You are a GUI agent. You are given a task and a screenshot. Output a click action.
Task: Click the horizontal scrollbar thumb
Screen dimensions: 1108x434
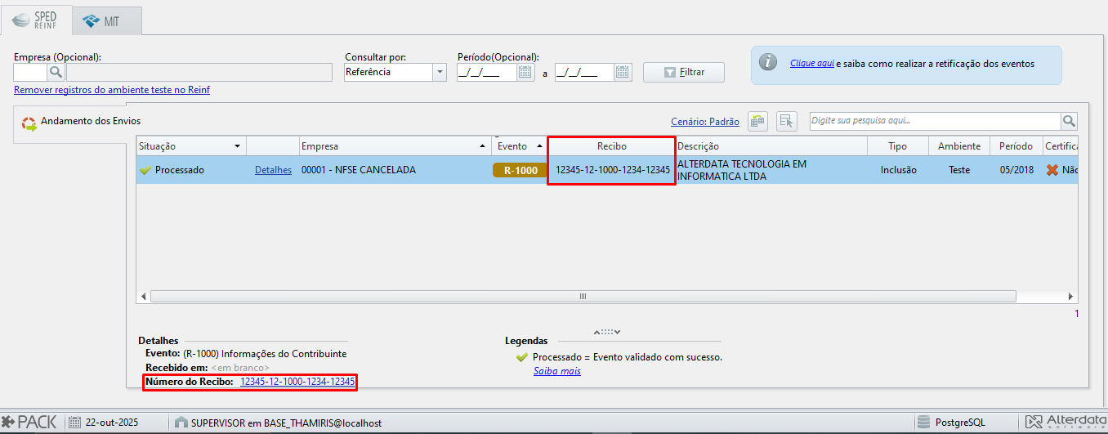pos(583,296)
